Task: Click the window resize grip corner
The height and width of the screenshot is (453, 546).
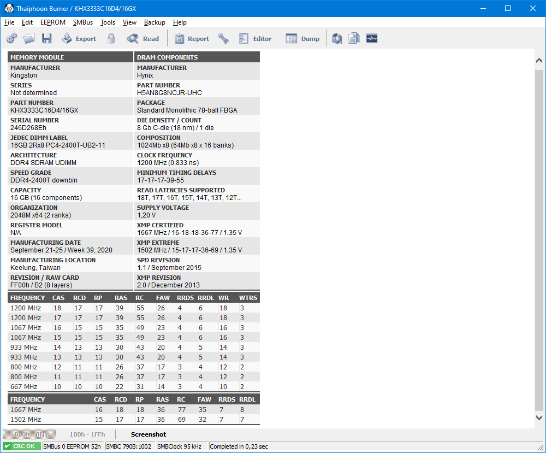Action: [541, 447]
